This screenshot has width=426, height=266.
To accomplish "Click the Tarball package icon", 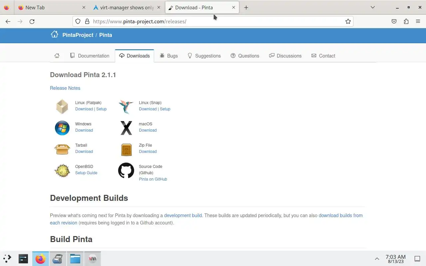I will click(x=62, y=149).
